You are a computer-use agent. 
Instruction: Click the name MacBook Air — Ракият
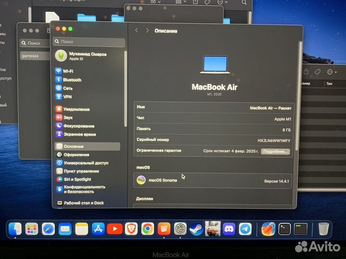(x=271, y=108)
